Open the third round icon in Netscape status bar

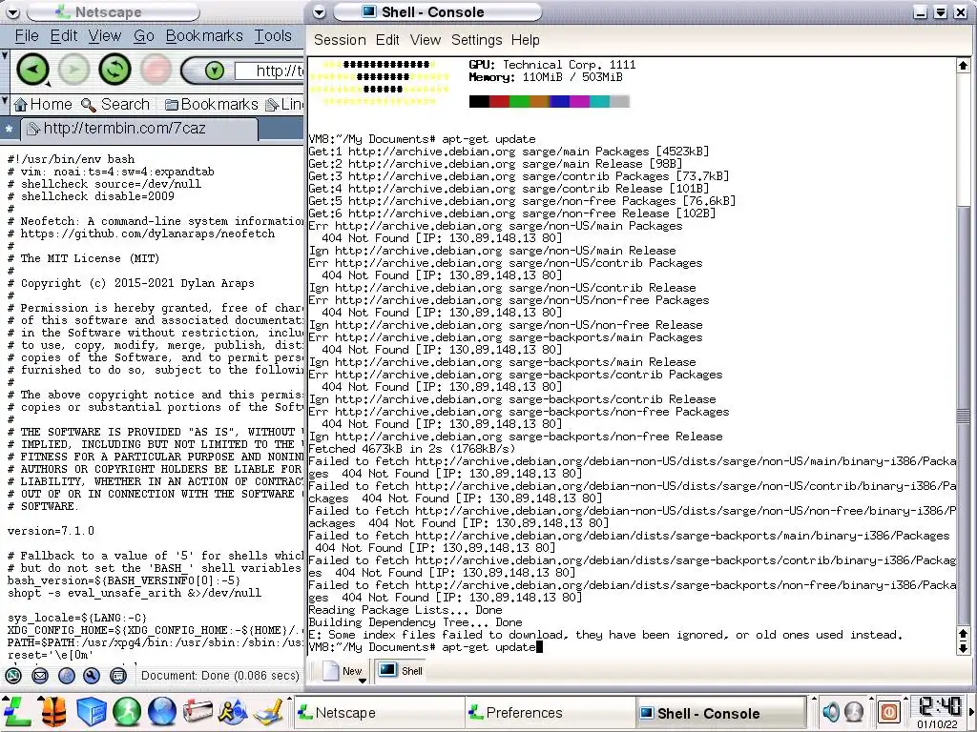pyautogui.click(x=66, y=676)
